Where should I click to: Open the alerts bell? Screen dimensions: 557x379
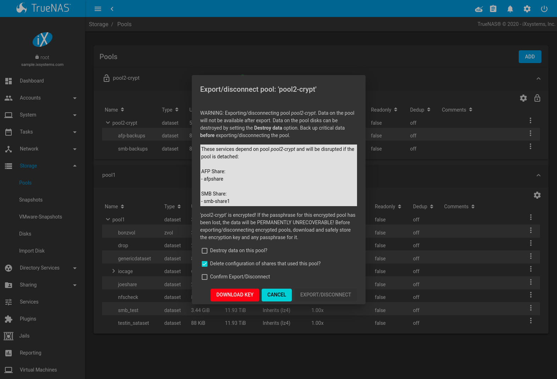pyautogui.click(x=510, y=9)
